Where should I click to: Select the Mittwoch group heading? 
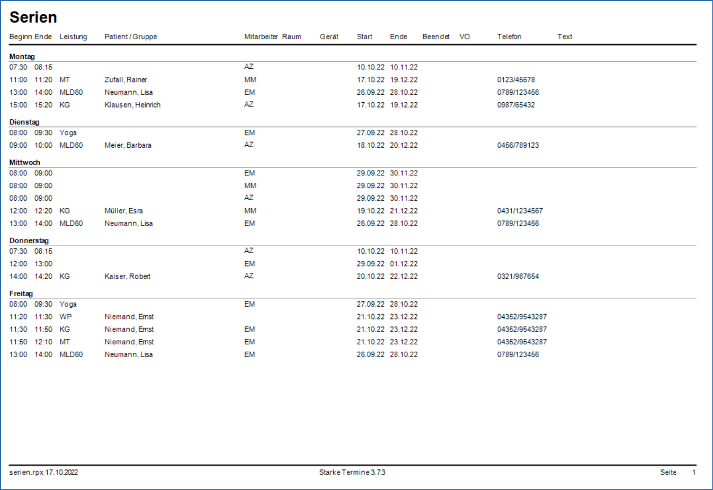point(24,163)
